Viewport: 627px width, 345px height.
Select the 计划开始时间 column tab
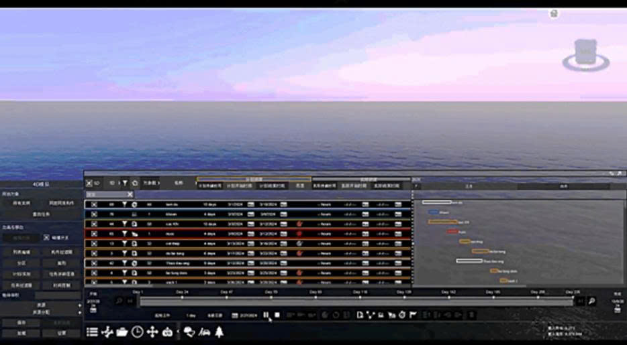[x=240, y=186]
